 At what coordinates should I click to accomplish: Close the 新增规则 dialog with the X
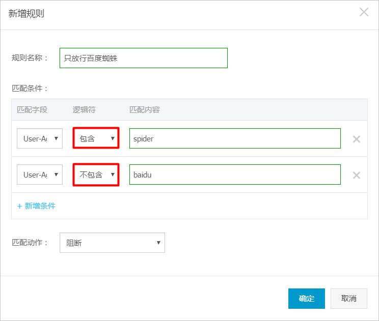364,12
